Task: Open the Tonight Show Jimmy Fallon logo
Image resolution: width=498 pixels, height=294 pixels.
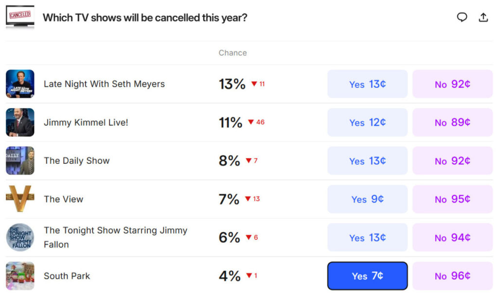Action: tap(20, 238)
